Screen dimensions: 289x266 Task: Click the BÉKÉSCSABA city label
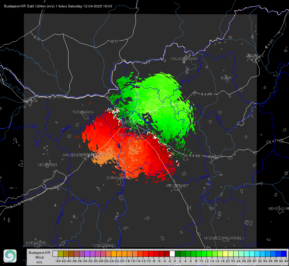[x=279, y=208]
